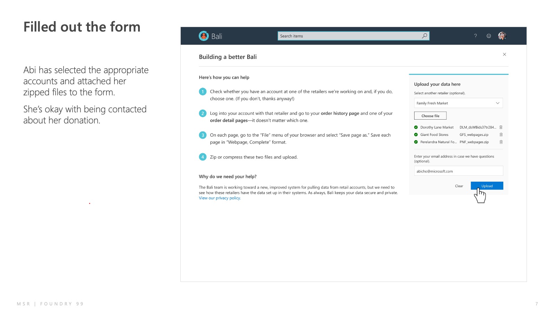Click the Clear button
555x312 pixels.
(x=459, y=186)
